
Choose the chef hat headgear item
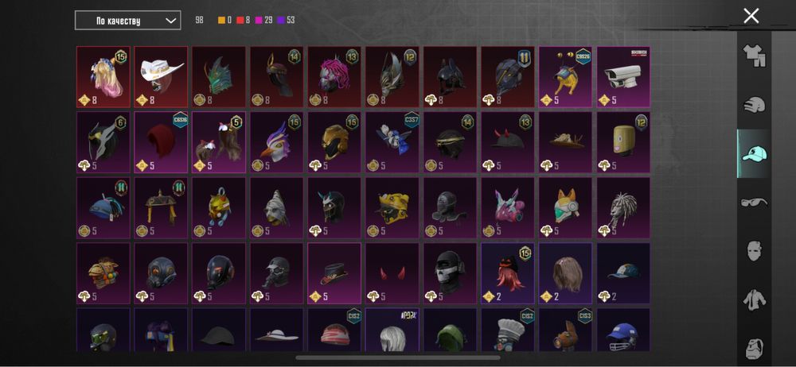coord(508,330)
